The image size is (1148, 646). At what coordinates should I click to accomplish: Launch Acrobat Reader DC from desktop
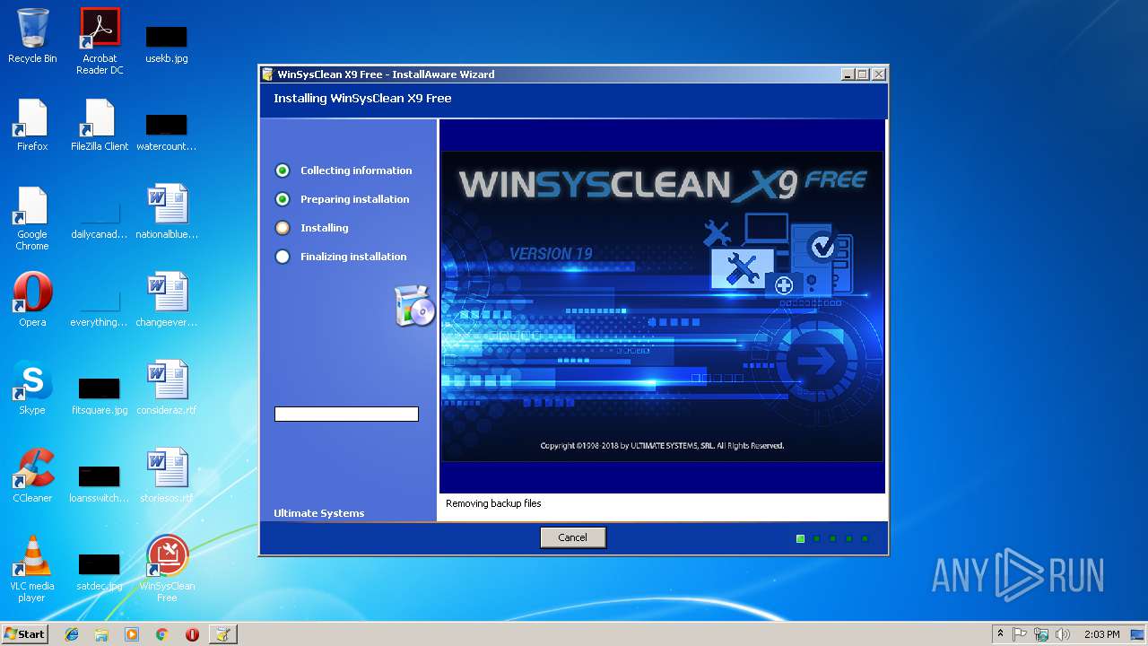click(100, 41)
